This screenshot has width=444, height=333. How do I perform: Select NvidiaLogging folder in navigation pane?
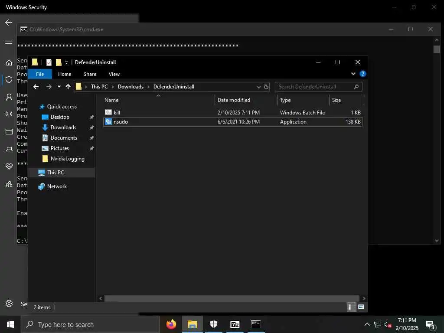tap(67, 159)
